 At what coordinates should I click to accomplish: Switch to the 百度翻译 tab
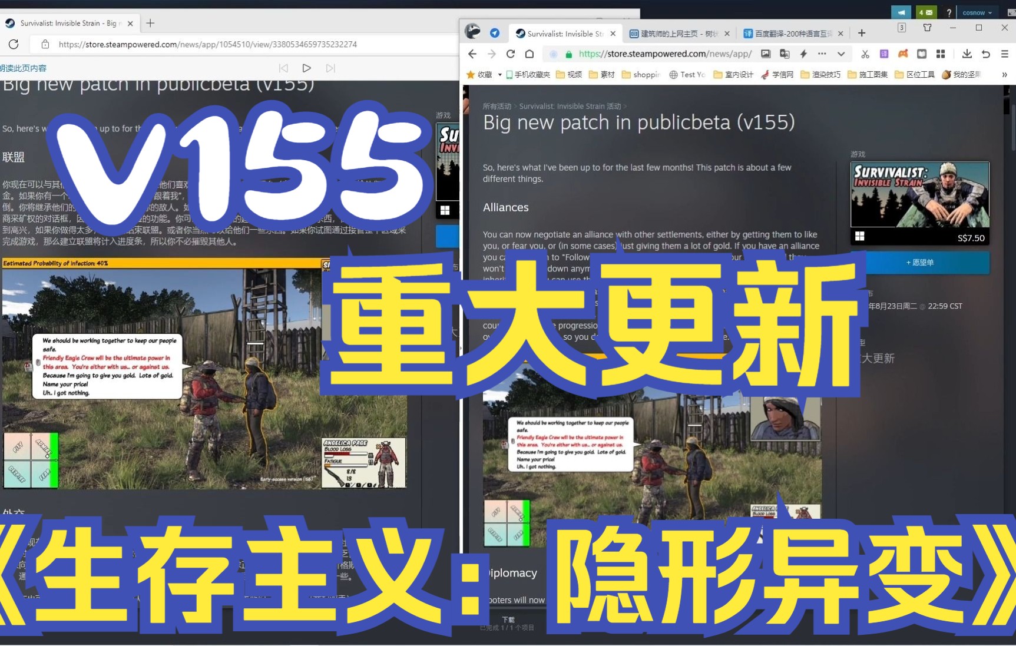[792, 34]
